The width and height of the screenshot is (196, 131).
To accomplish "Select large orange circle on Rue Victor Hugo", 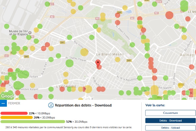I will 84,52.
